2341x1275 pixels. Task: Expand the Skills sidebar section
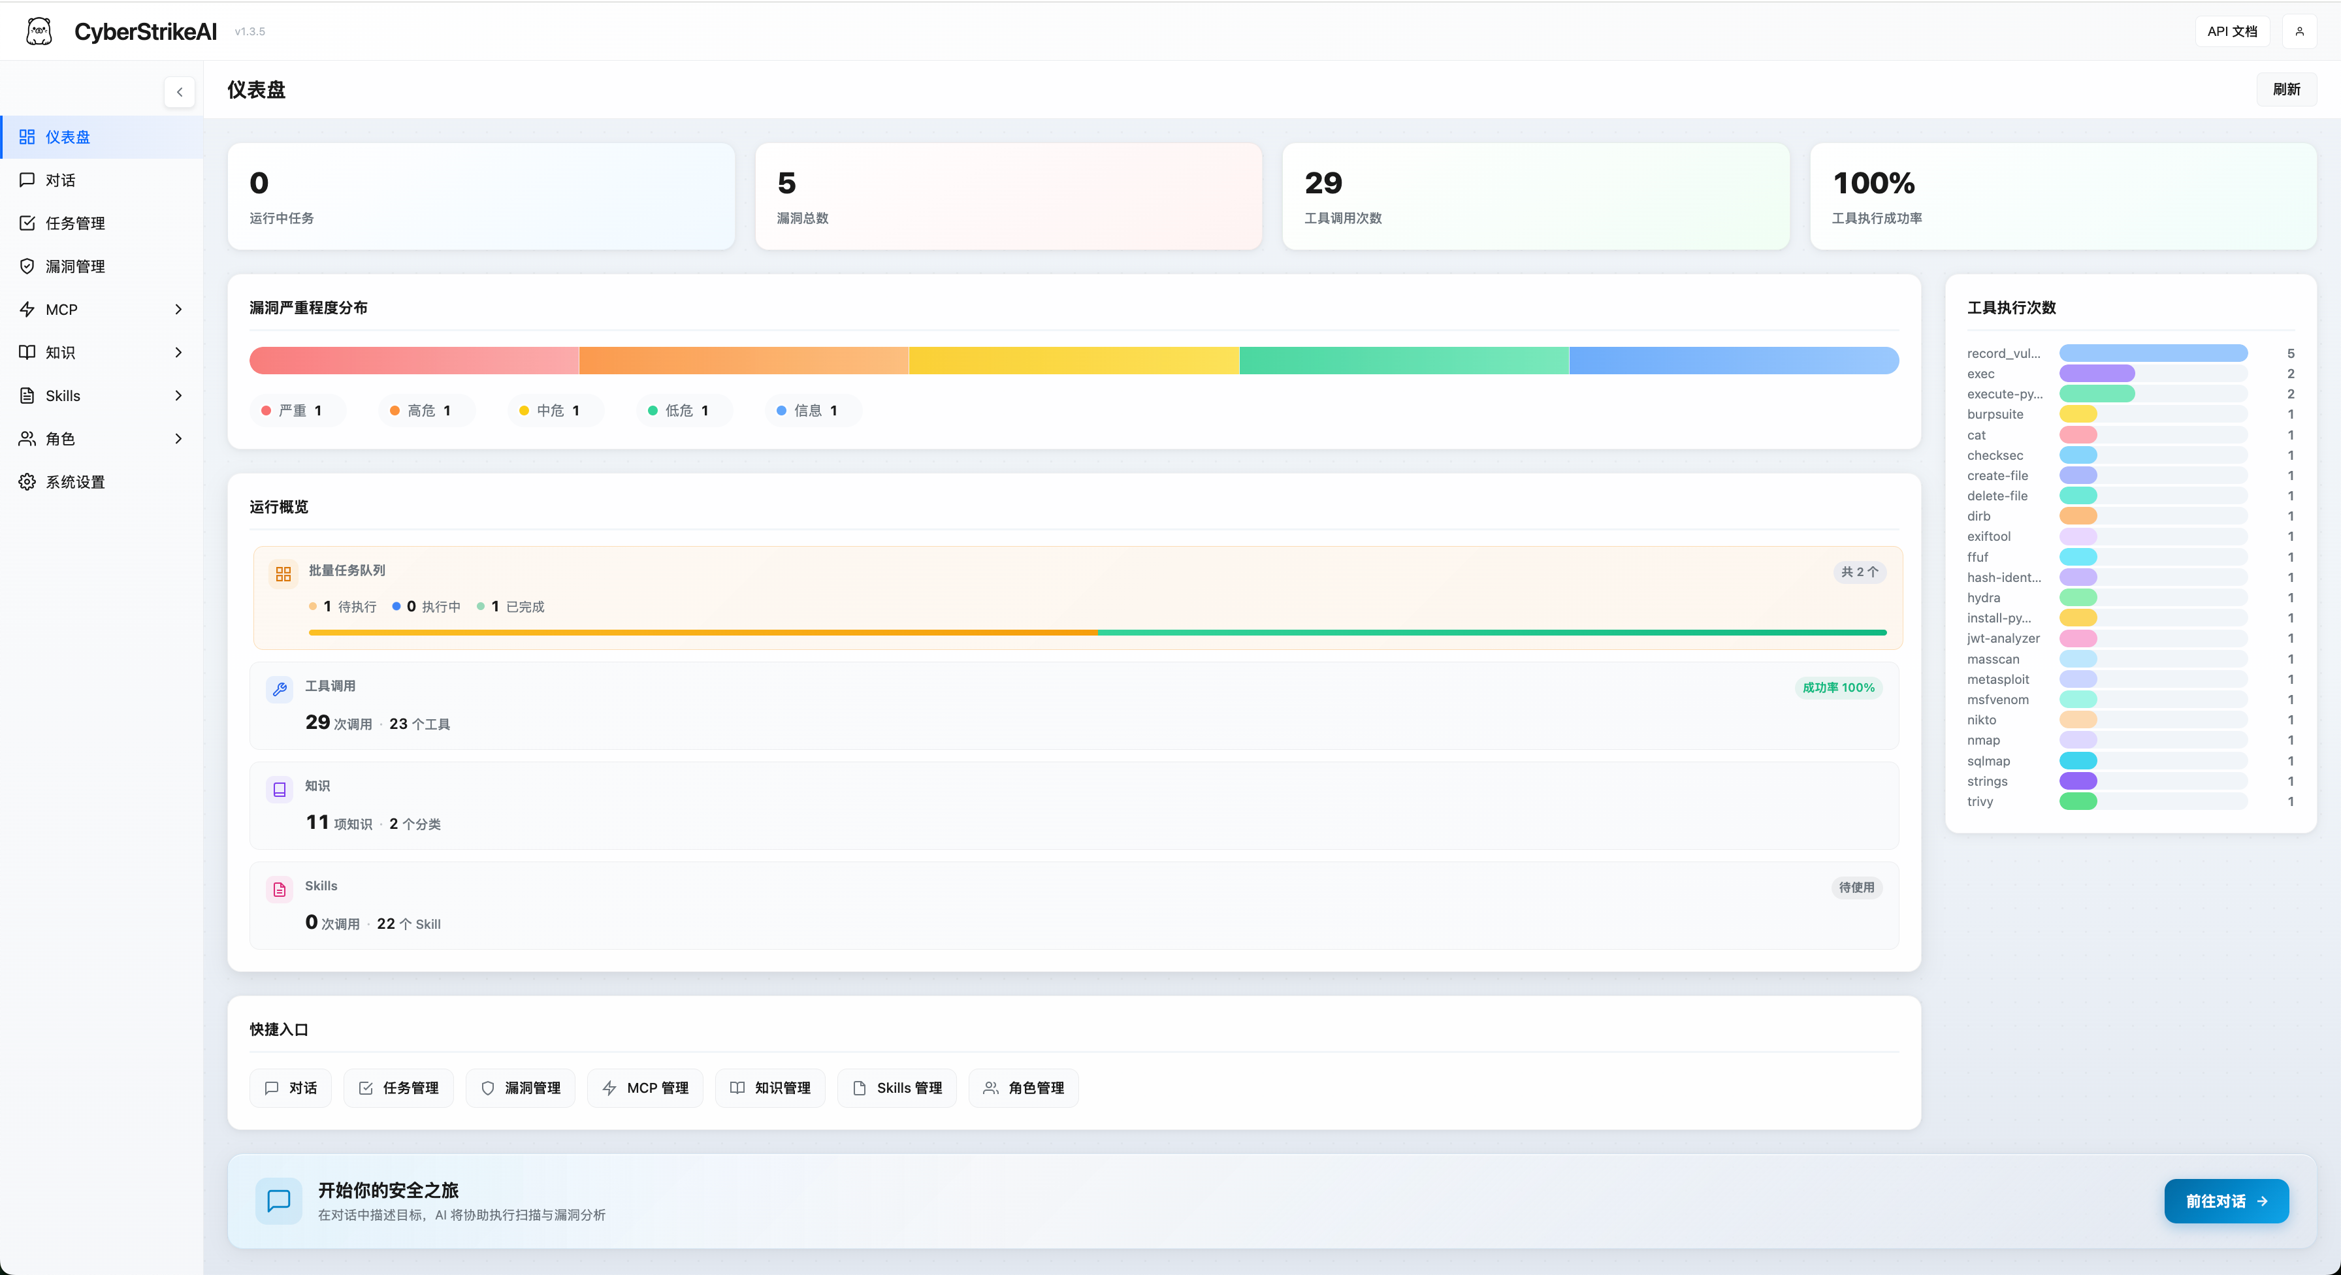(179, 395)
